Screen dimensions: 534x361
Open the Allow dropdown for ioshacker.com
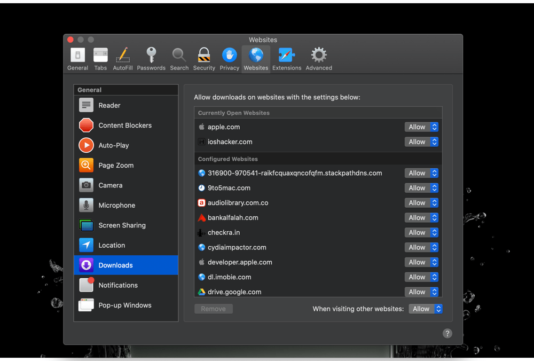pyautogui.click(x=422, y=142)
